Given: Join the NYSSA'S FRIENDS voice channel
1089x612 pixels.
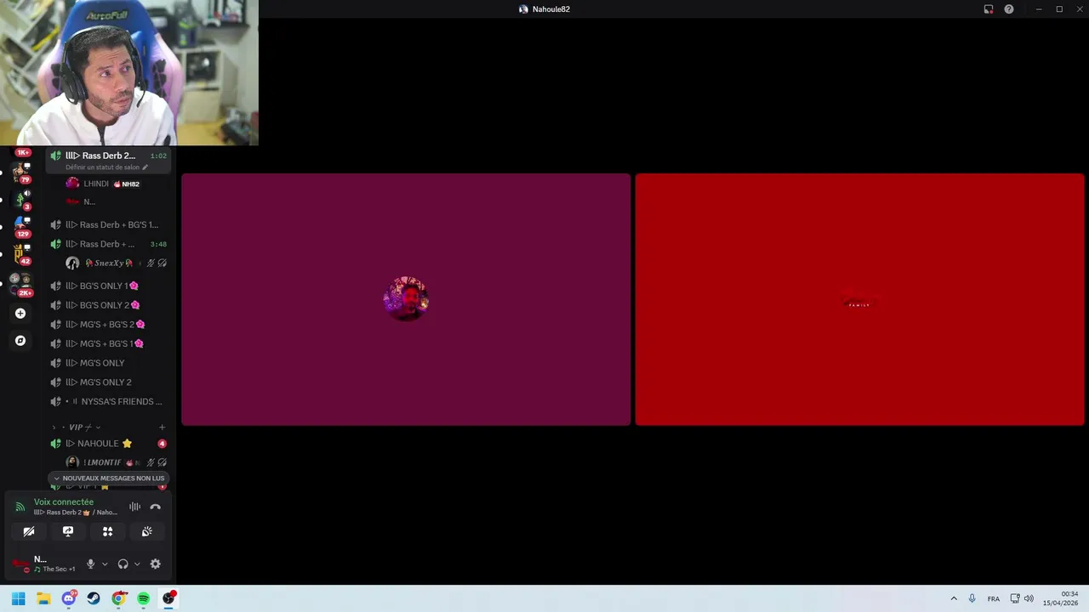Looking at the screenshot, I should (109, 401).
